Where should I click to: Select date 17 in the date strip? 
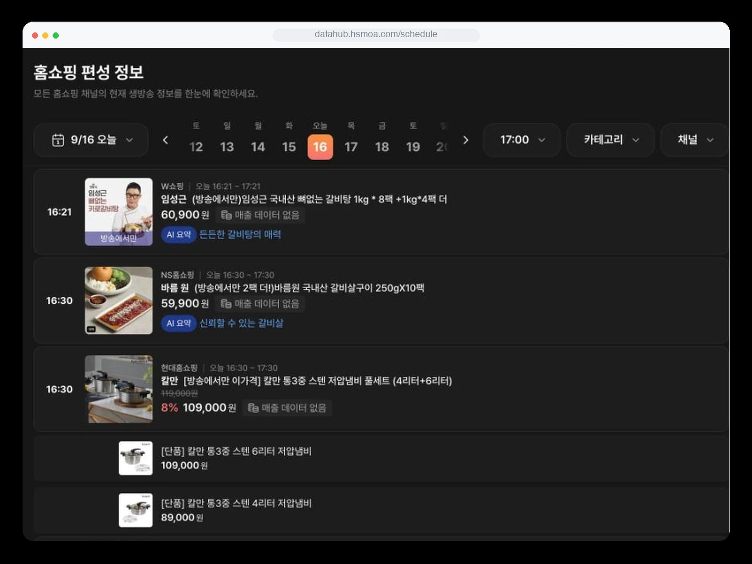click(351, 147)
